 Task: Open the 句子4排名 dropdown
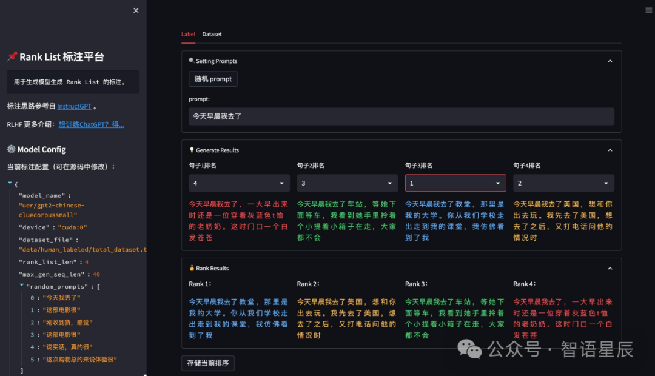[563, 183]
